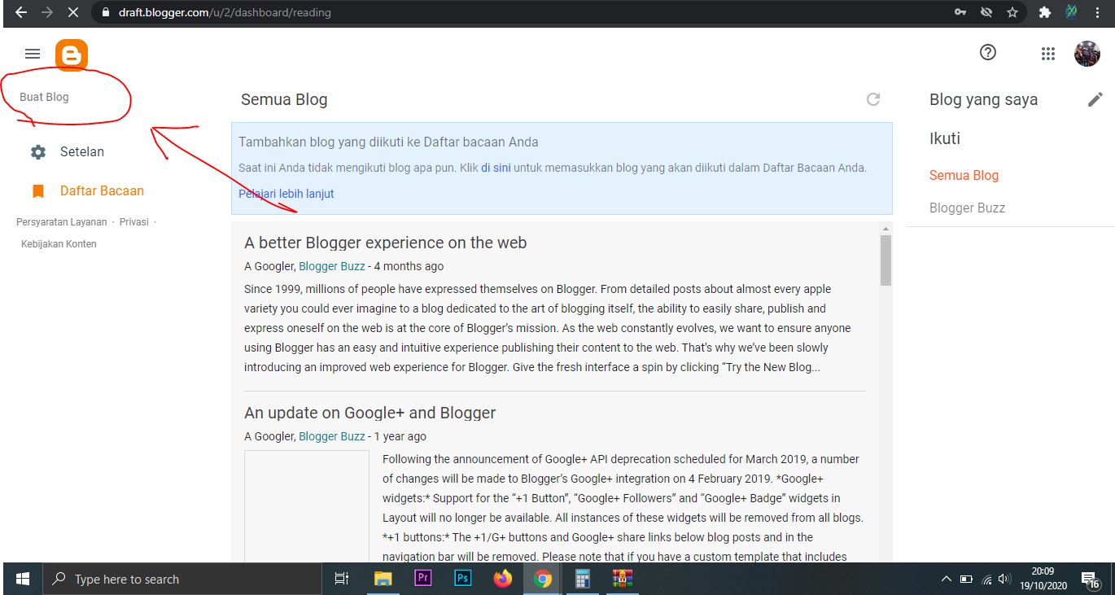Open Firefox from the taskbar
Screen dimensions: 1115x595
503,579
